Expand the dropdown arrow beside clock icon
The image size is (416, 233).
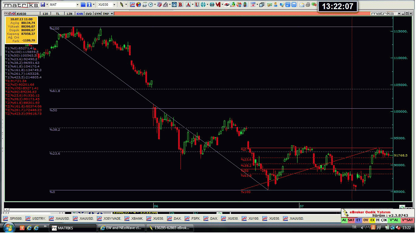tap(155, 5)
